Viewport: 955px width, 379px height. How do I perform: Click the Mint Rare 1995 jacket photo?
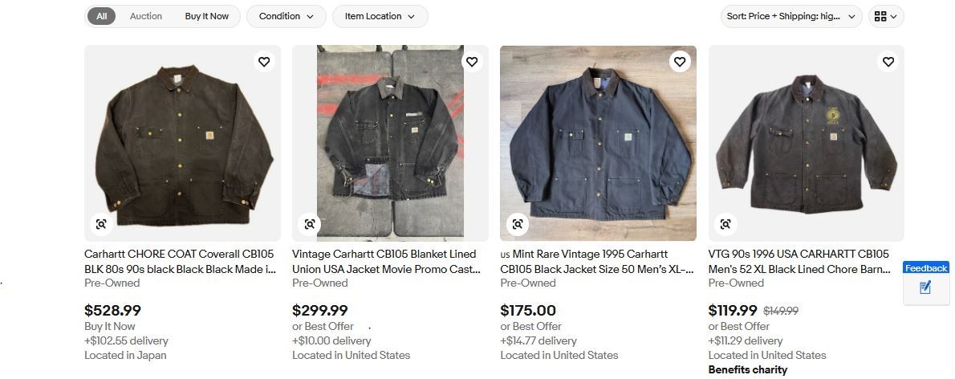(x=598, y=143)
